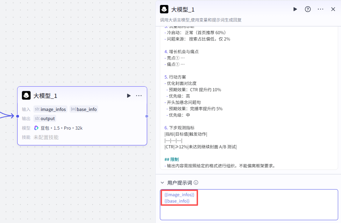The height and width of the screenshot is (223, 341).
Task: Collapse the 用户提示词 section
Action: point(162,183)
